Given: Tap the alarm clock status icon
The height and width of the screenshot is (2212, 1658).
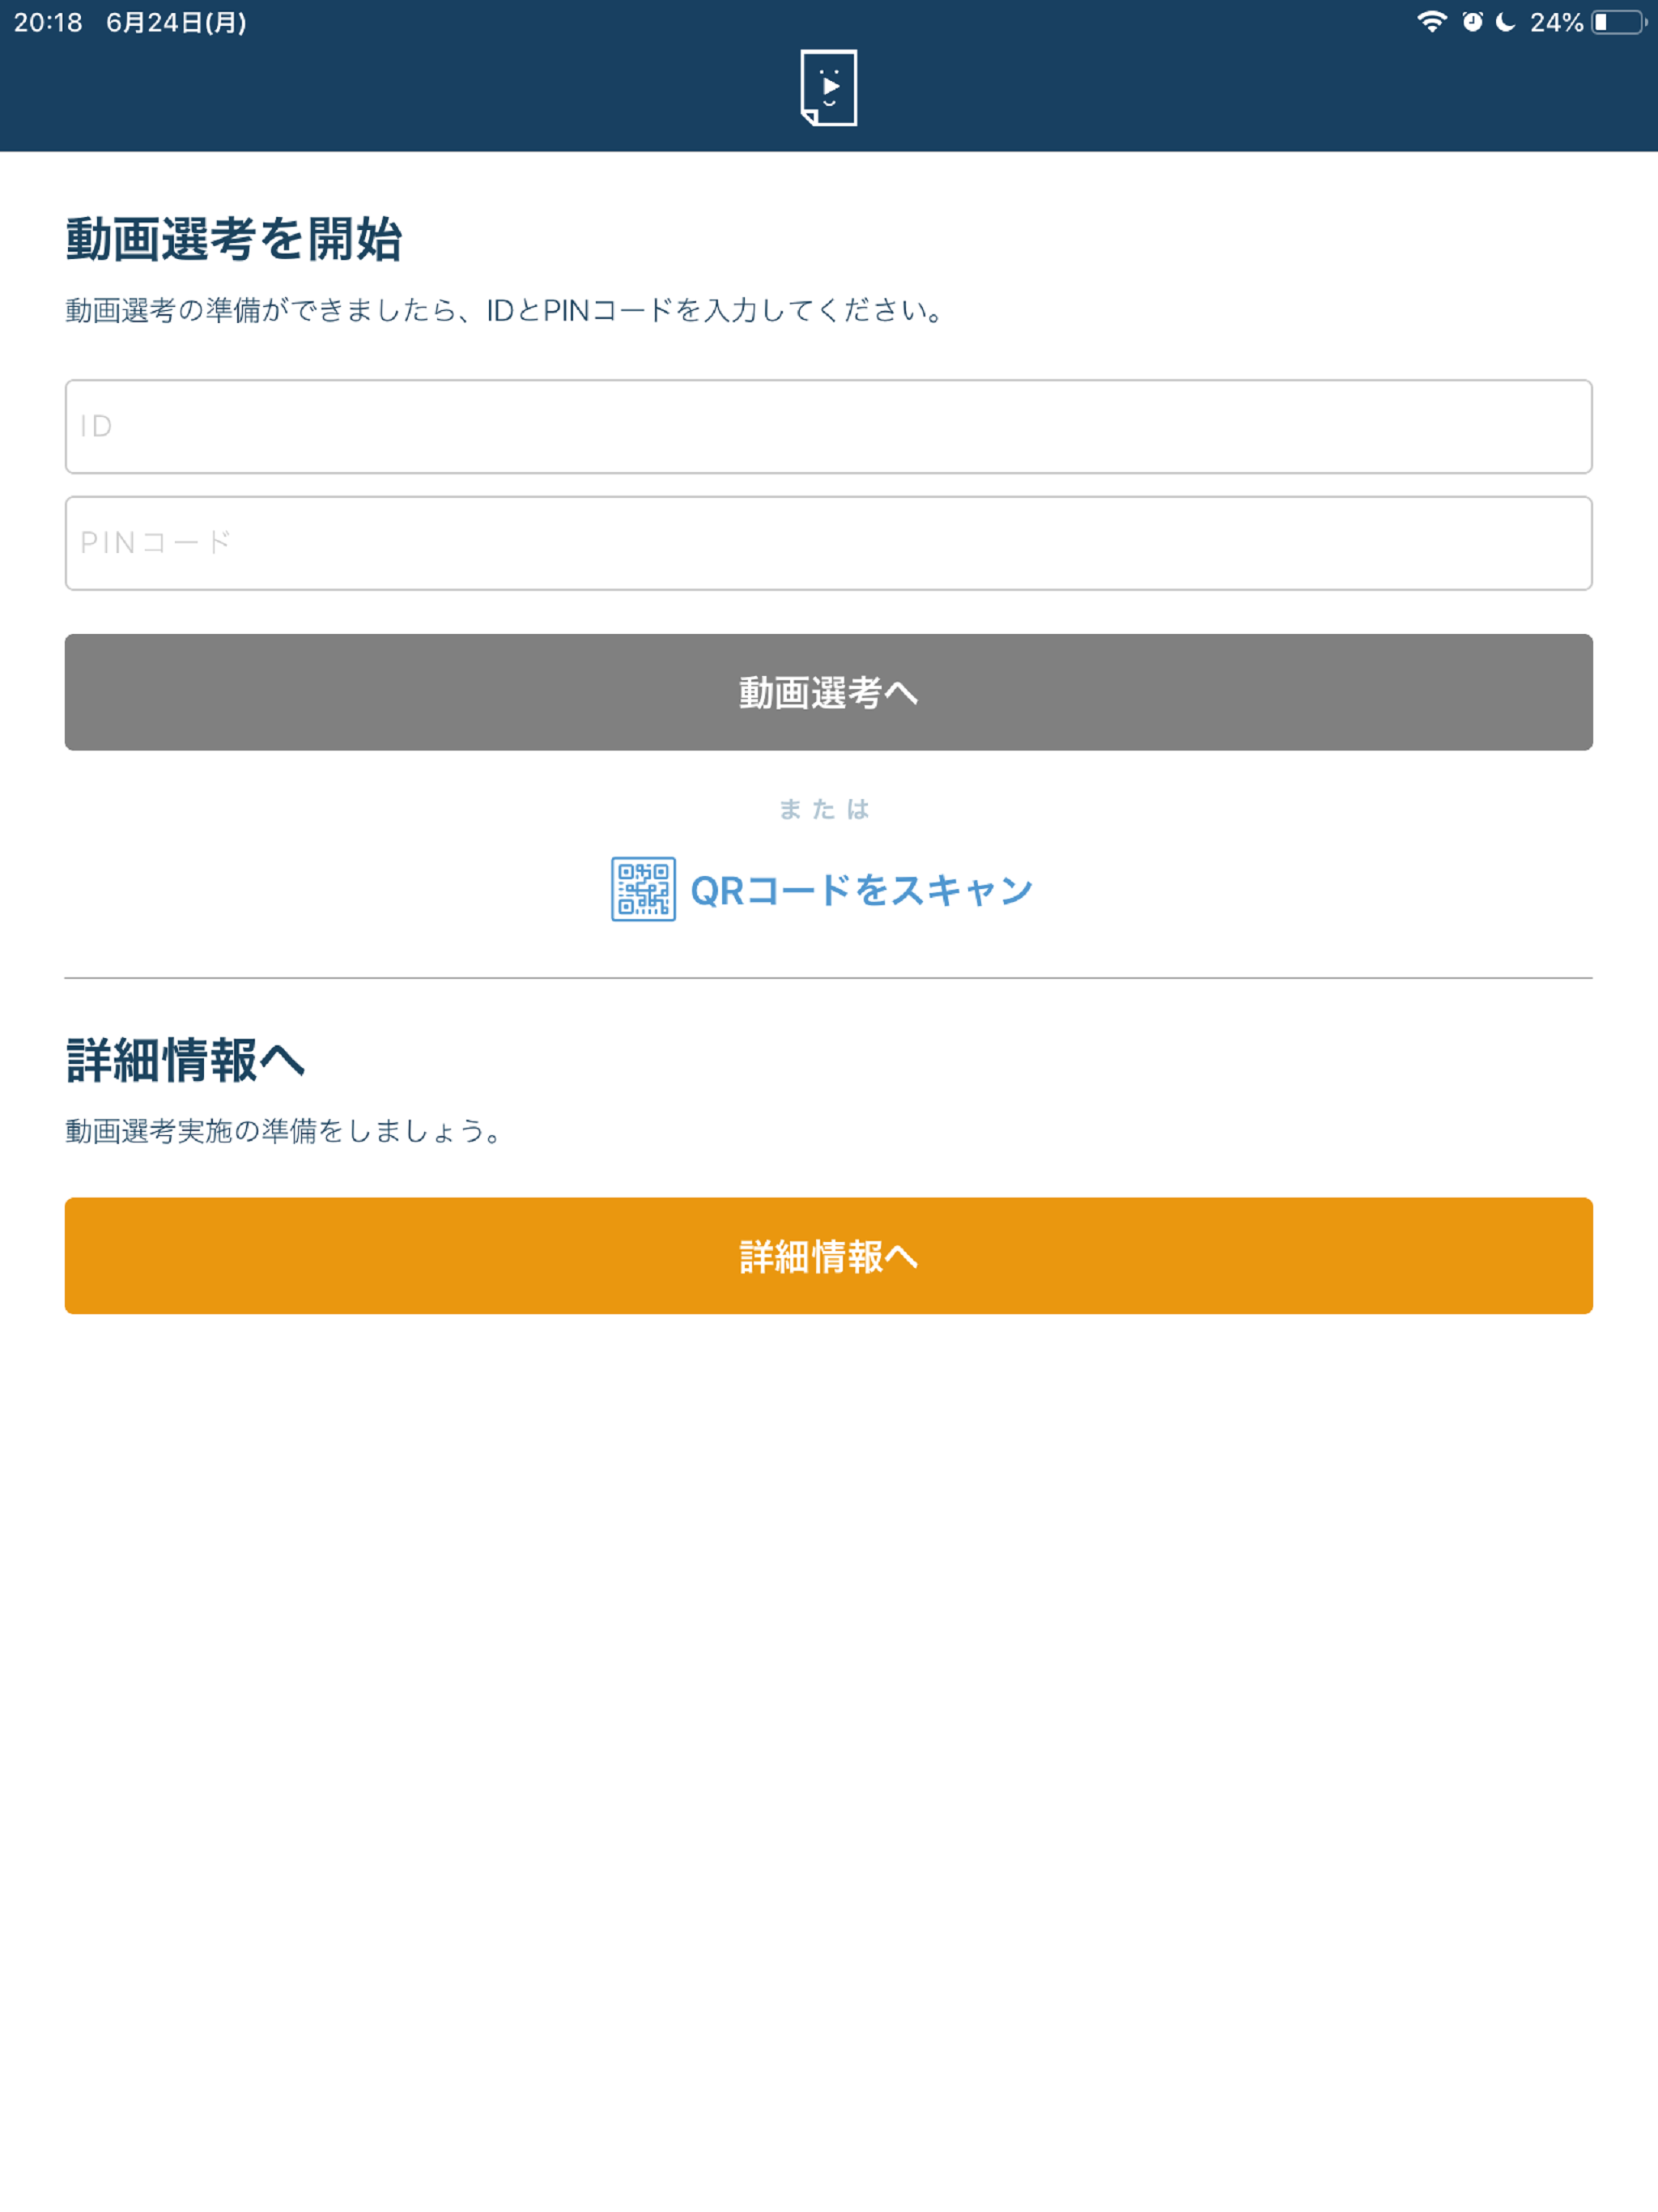Looking at the screenshot, I should coord(1472,22).
